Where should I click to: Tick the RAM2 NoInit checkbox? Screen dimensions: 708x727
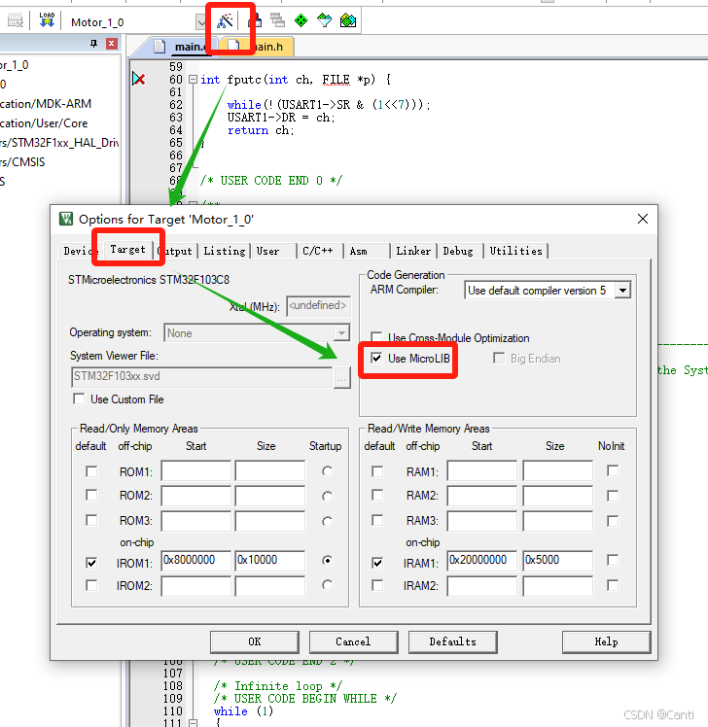tap(613, 496)
